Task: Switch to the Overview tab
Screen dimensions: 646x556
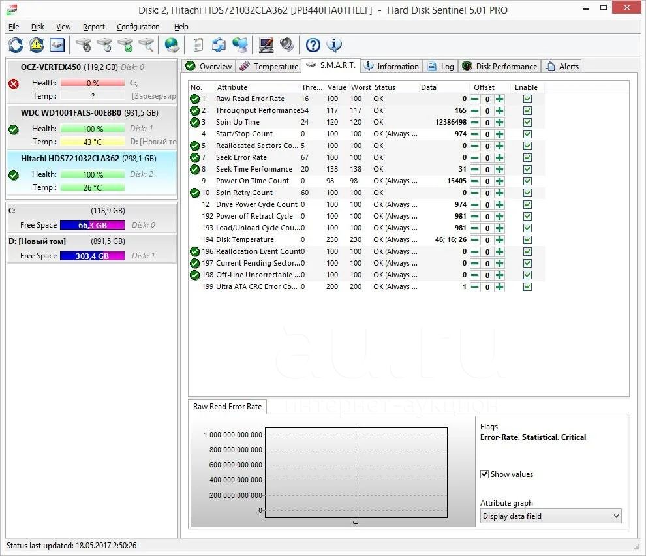Action: click(208, 67)
